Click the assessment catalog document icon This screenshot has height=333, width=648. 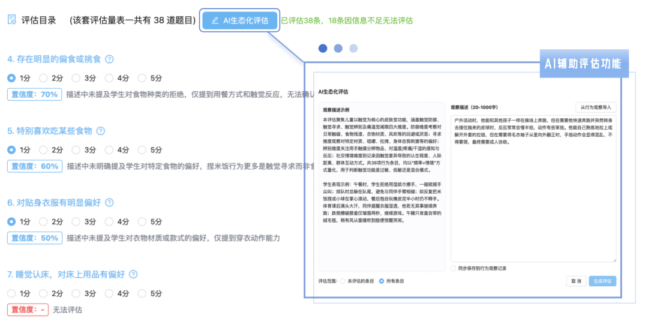pos(12,20)
